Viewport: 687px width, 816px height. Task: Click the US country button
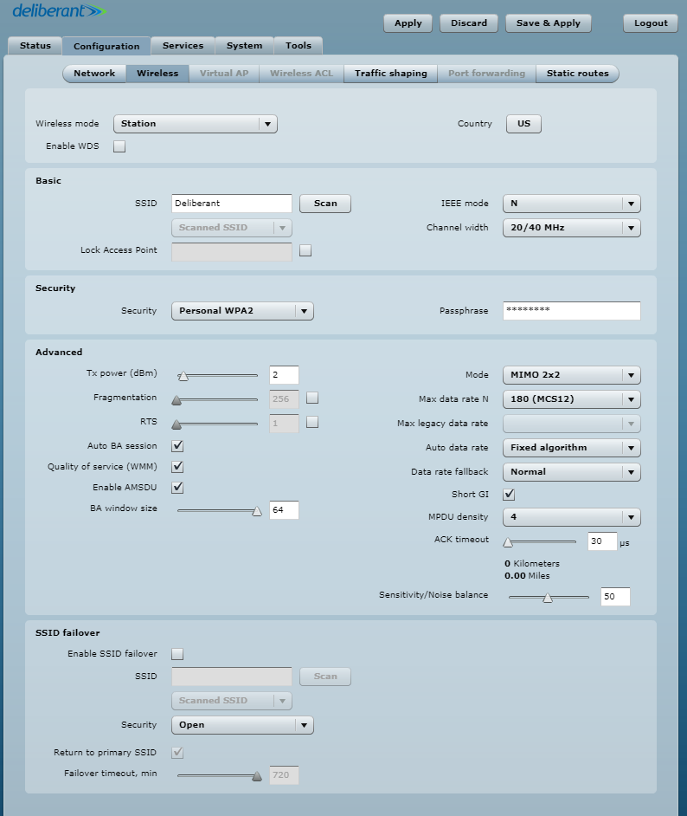pyautogui.click(x=523, y=124)
